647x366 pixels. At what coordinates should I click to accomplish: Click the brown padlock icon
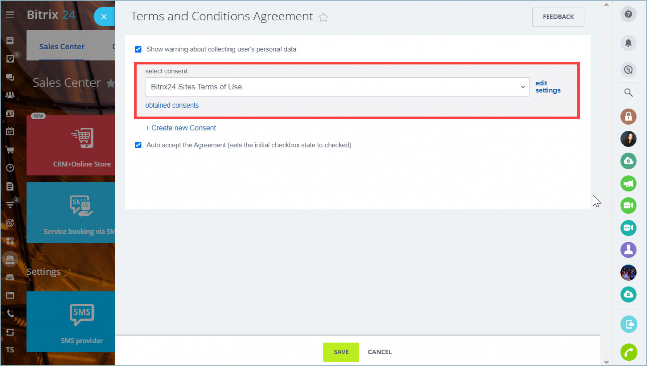pos(628,117)
